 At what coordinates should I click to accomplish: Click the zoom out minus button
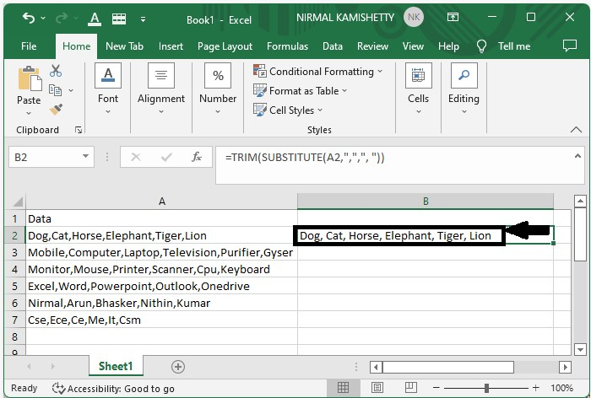436,387
